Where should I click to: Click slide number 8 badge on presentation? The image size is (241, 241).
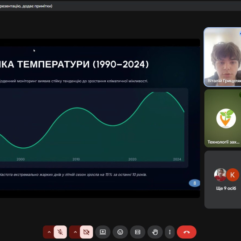point(195,183)
